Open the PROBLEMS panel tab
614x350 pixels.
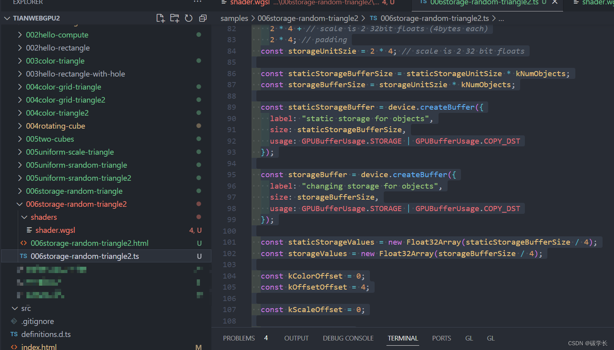pyautogui.click(x=239, y=338)
